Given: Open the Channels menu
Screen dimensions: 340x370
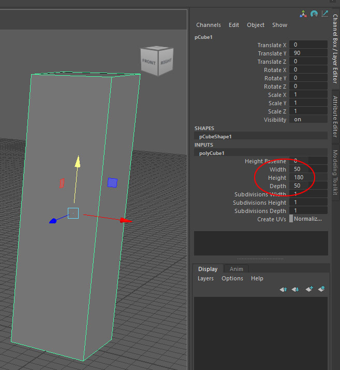Looking at the screenshot, I should coord(208,25).
